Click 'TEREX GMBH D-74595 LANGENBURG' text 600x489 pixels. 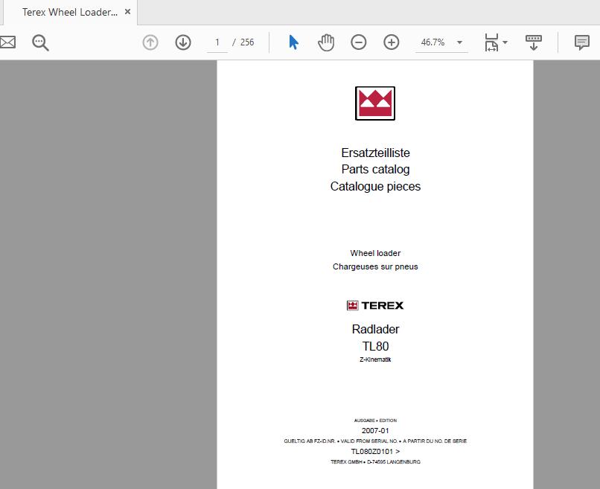tap(375, 462)
